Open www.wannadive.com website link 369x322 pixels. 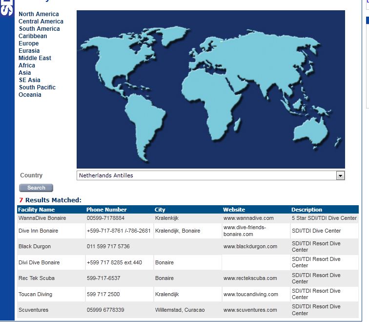[x=248, y=218]
